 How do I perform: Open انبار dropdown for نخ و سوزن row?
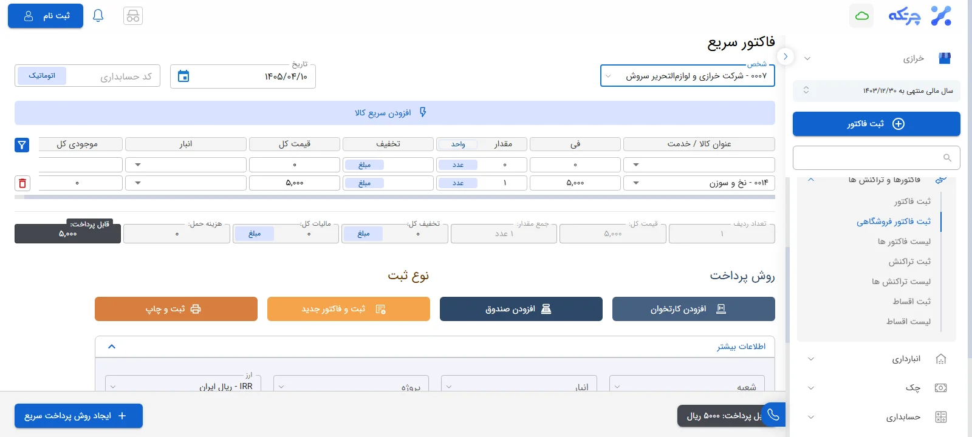point(138,183)
